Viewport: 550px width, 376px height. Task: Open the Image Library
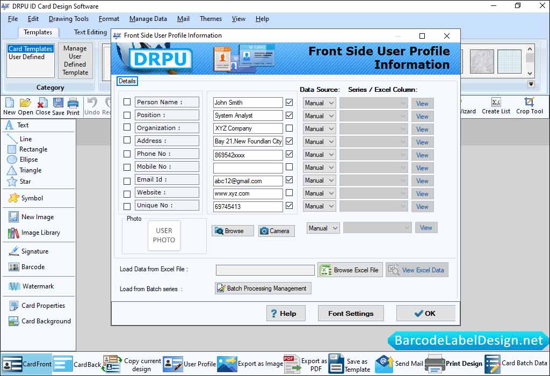coord(34,233)
